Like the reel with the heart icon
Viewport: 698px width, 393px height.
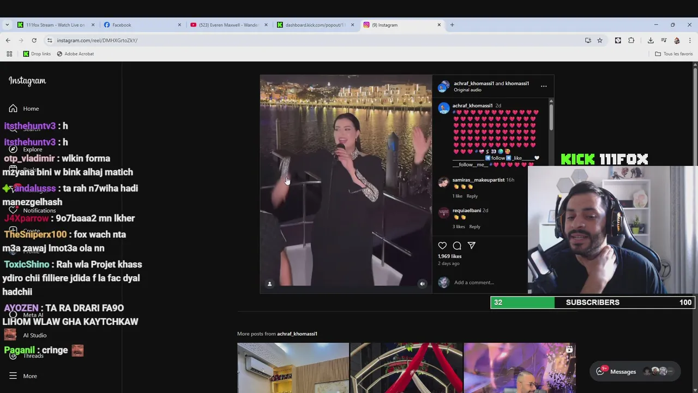(x=442, y=246)
